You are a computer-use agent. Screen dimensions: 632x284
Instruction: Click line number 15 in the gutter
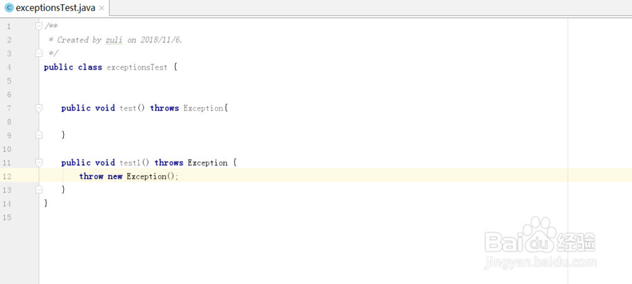pos(8,217)
